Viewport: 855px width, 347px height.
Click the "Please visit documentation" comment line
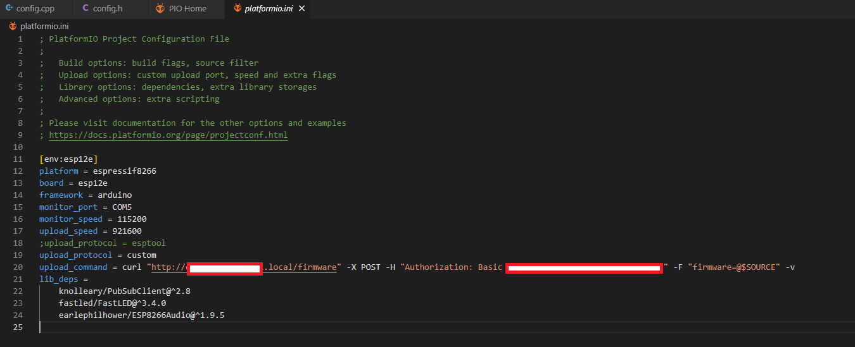coord(193,123)
